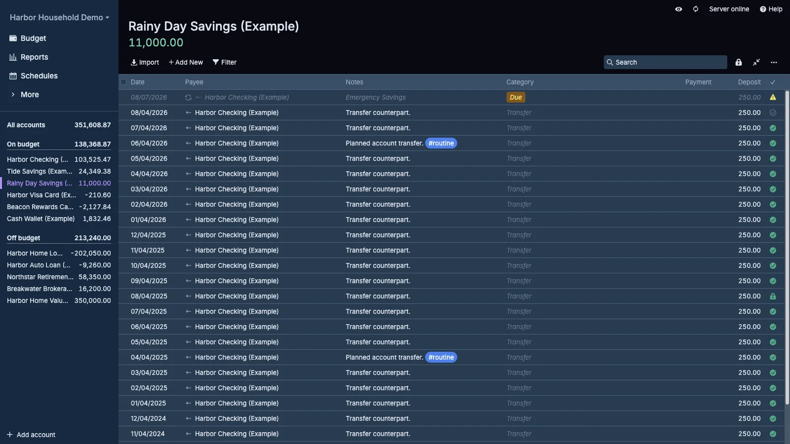Viewport: 790px width, 444px height.
Task: Click the sync refresh icon
Action: coord(696,9)
